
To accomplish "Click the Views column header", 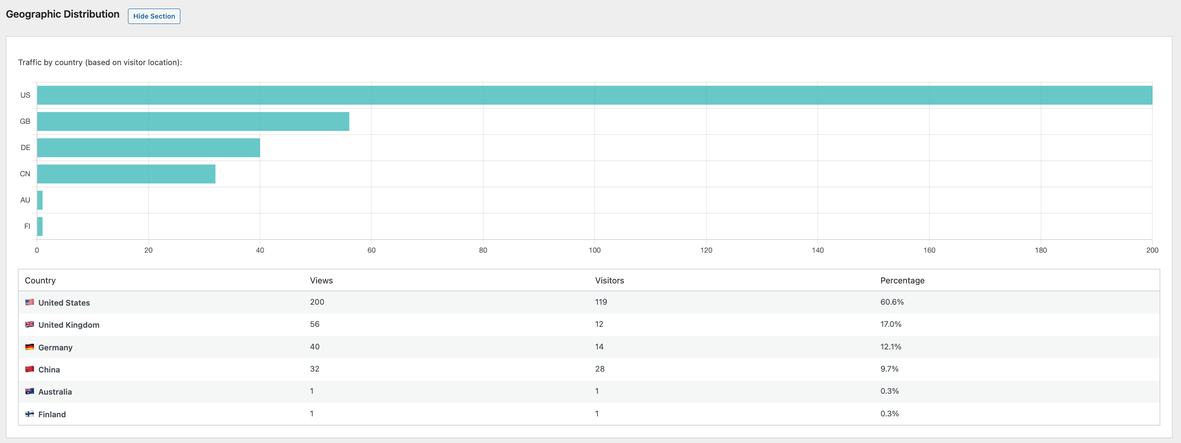I will coord(321,280).
